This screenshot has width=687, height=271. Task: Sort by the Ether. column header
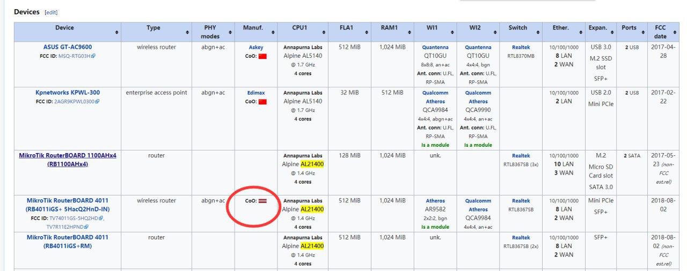click(561, 28)
